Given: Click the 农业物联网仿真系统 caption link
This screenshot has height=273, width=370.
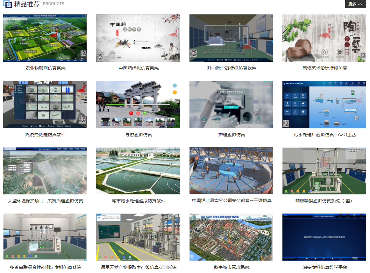Looking at the screenshot, I should (x=45, y=68).
